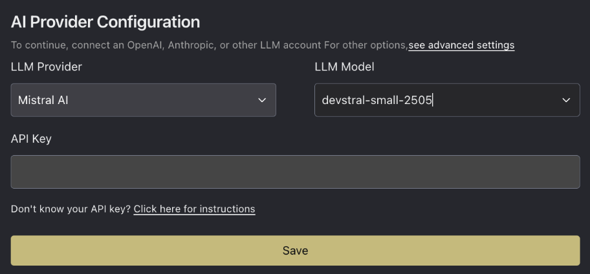Focus the empty API Key input field
590x274 pixels.
tap(295, 172)
